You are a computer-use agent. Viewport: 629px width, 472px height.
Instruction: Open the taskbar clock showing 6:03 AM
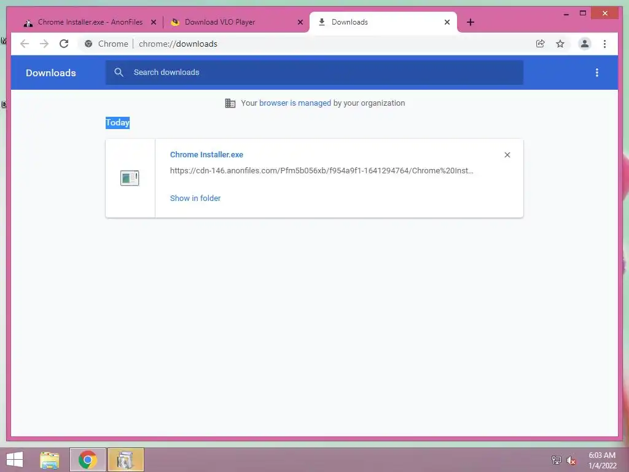click(x=602, y=460)
